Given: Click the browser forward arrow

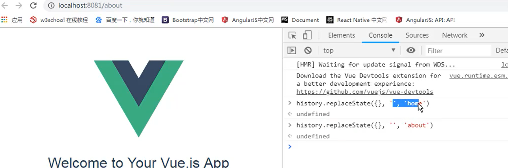Looking at the screenshot, I should click(19, 6).
